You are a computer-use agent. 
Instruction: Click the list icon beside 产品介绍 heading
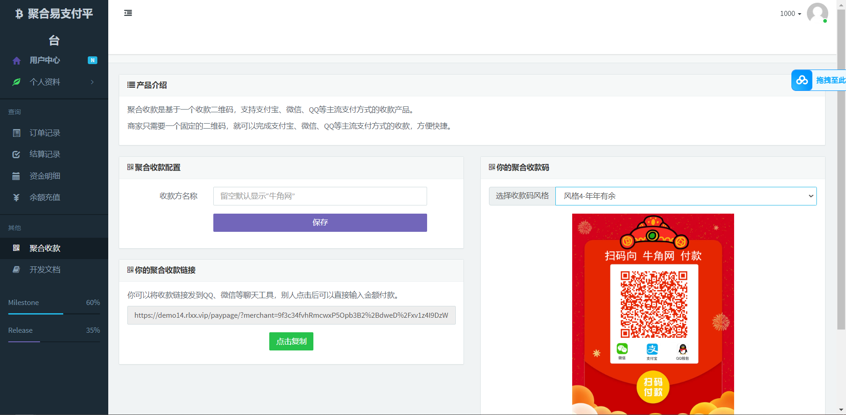(x=131, y=85)
